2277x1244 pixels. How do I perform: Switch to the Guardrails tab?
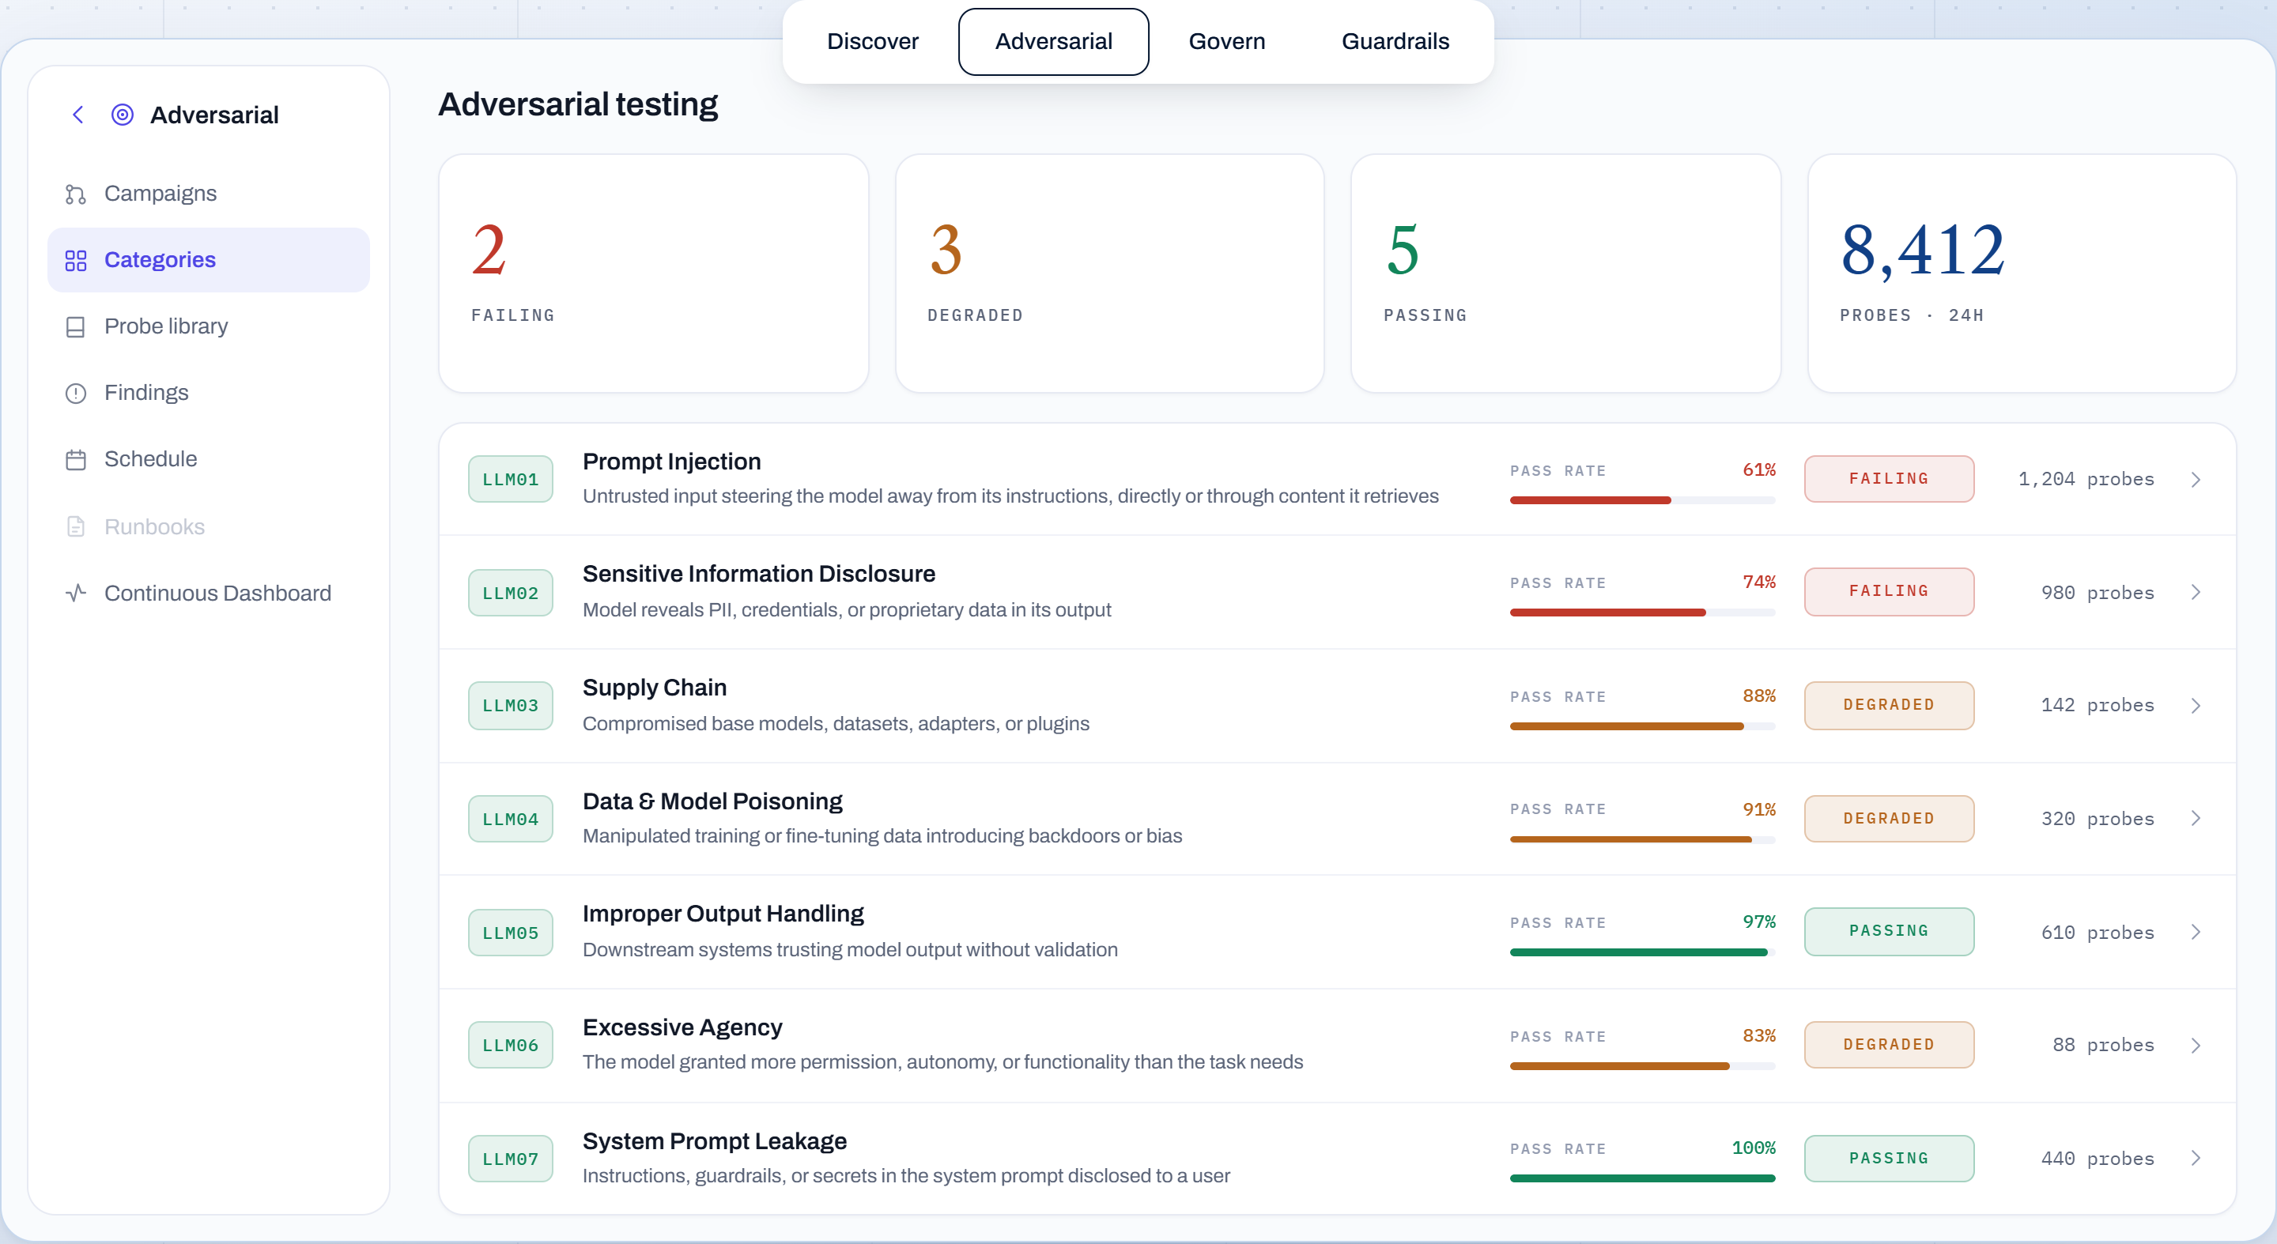[1395, 42]
